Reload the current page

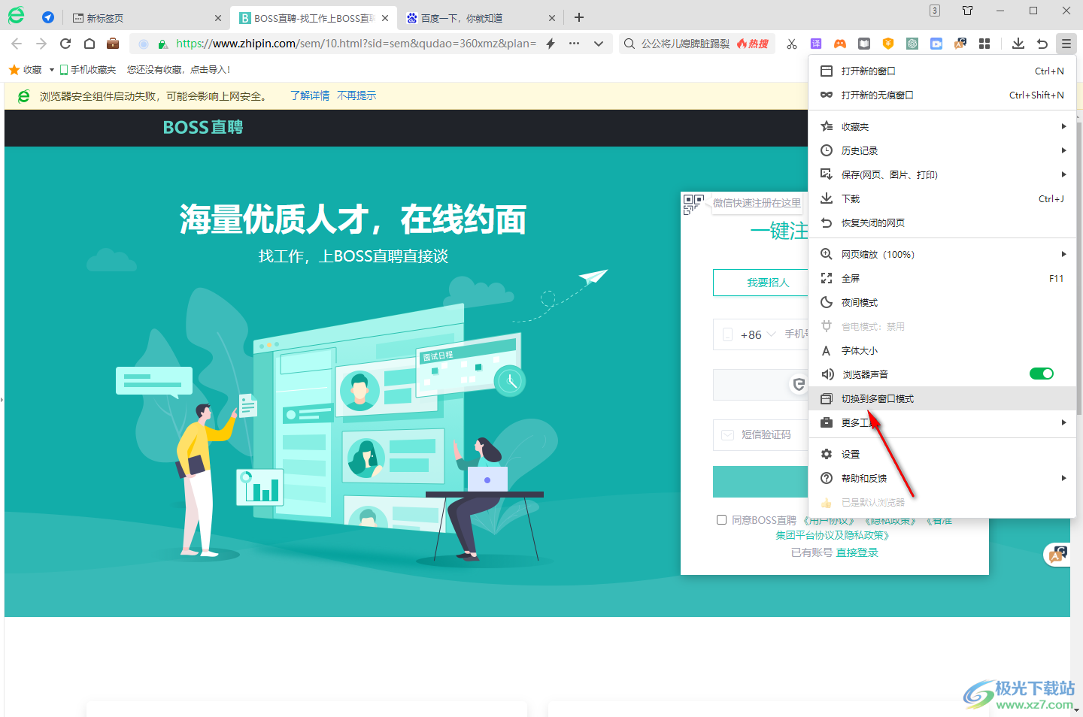coord(65,44)
